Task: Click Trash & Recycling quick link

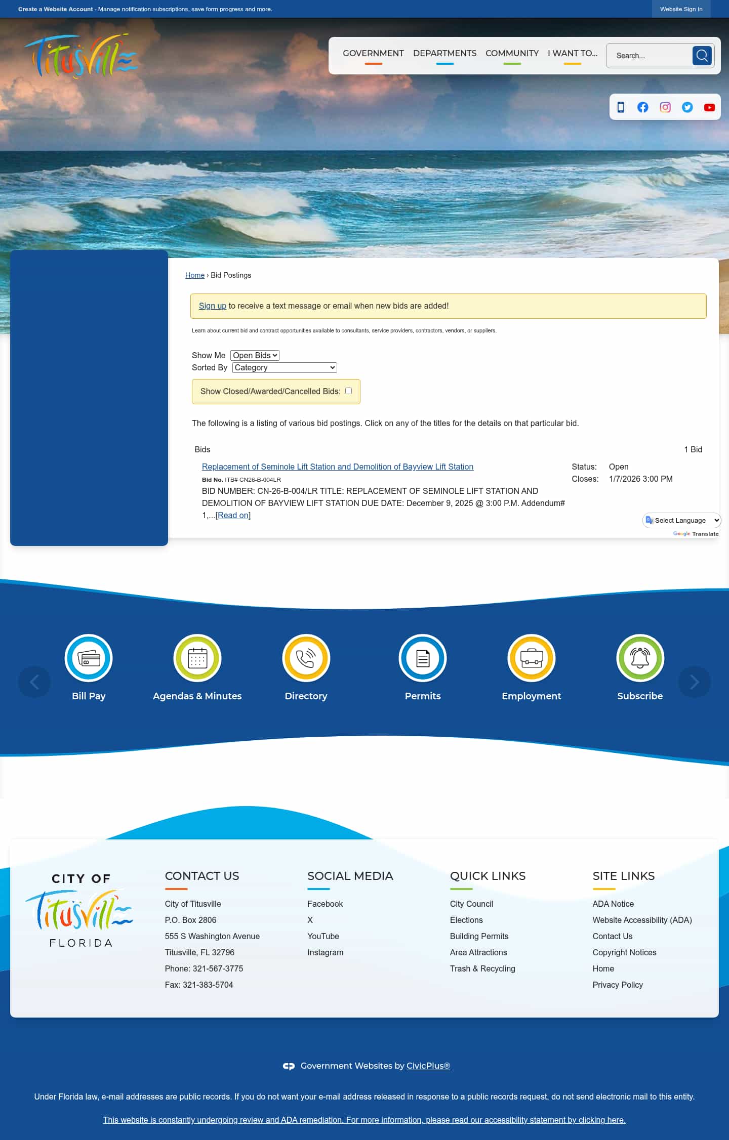Action: click(482, 968)
